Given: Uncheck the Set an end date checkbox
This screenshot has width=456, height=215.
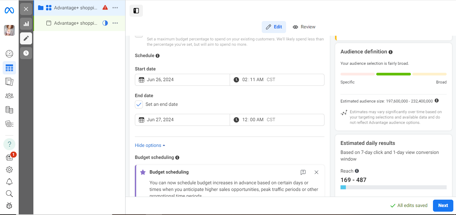Looking at the screenshot, I should click(139, 104).
